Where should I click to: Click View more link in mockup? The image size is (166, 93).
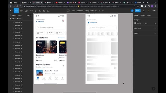(x=61, y=38)
